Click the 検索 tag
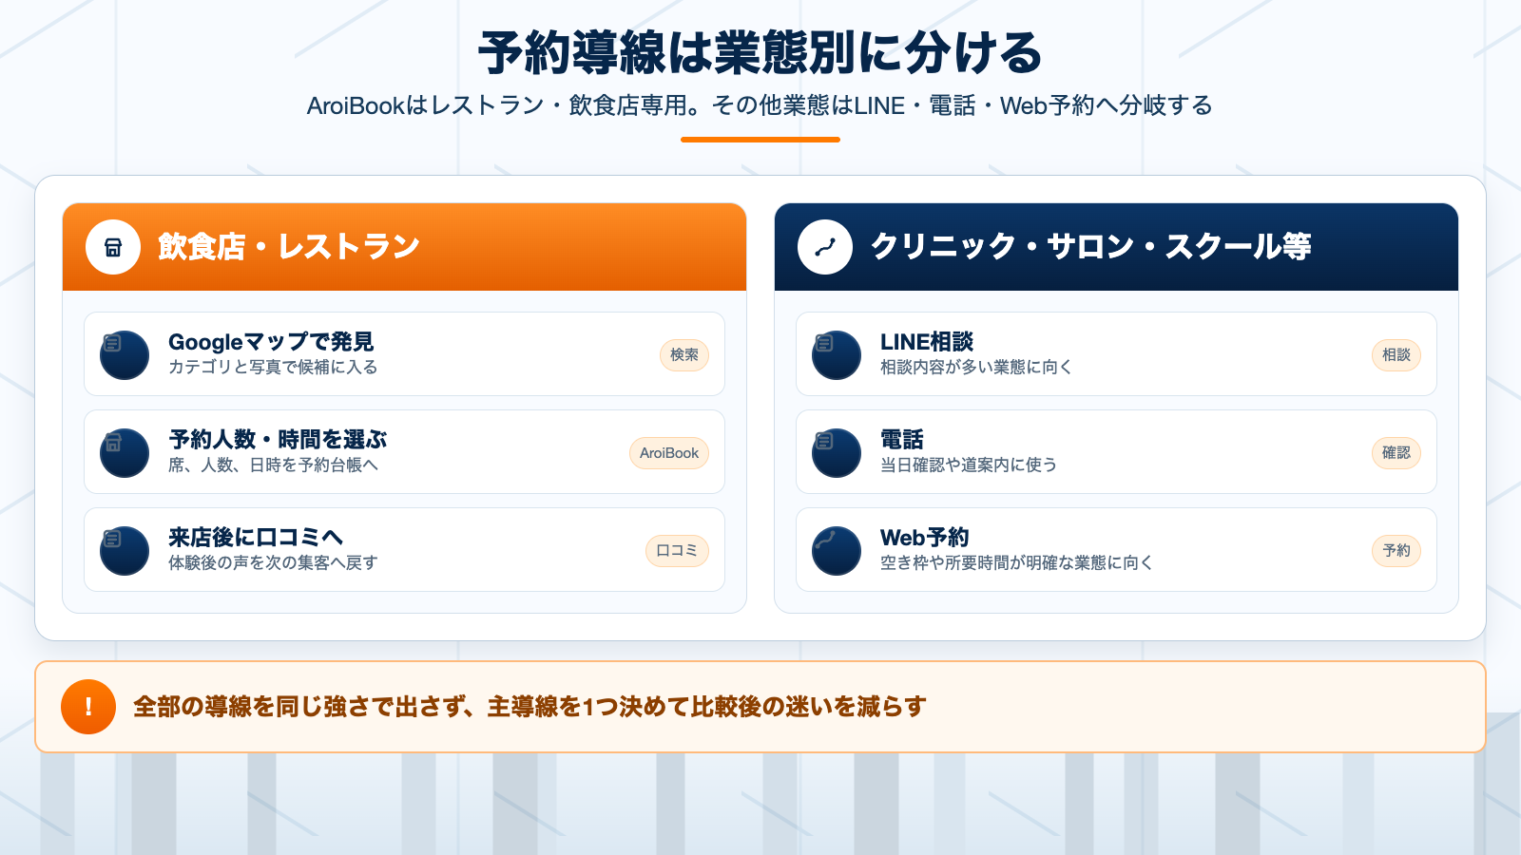 click(684, 354)
